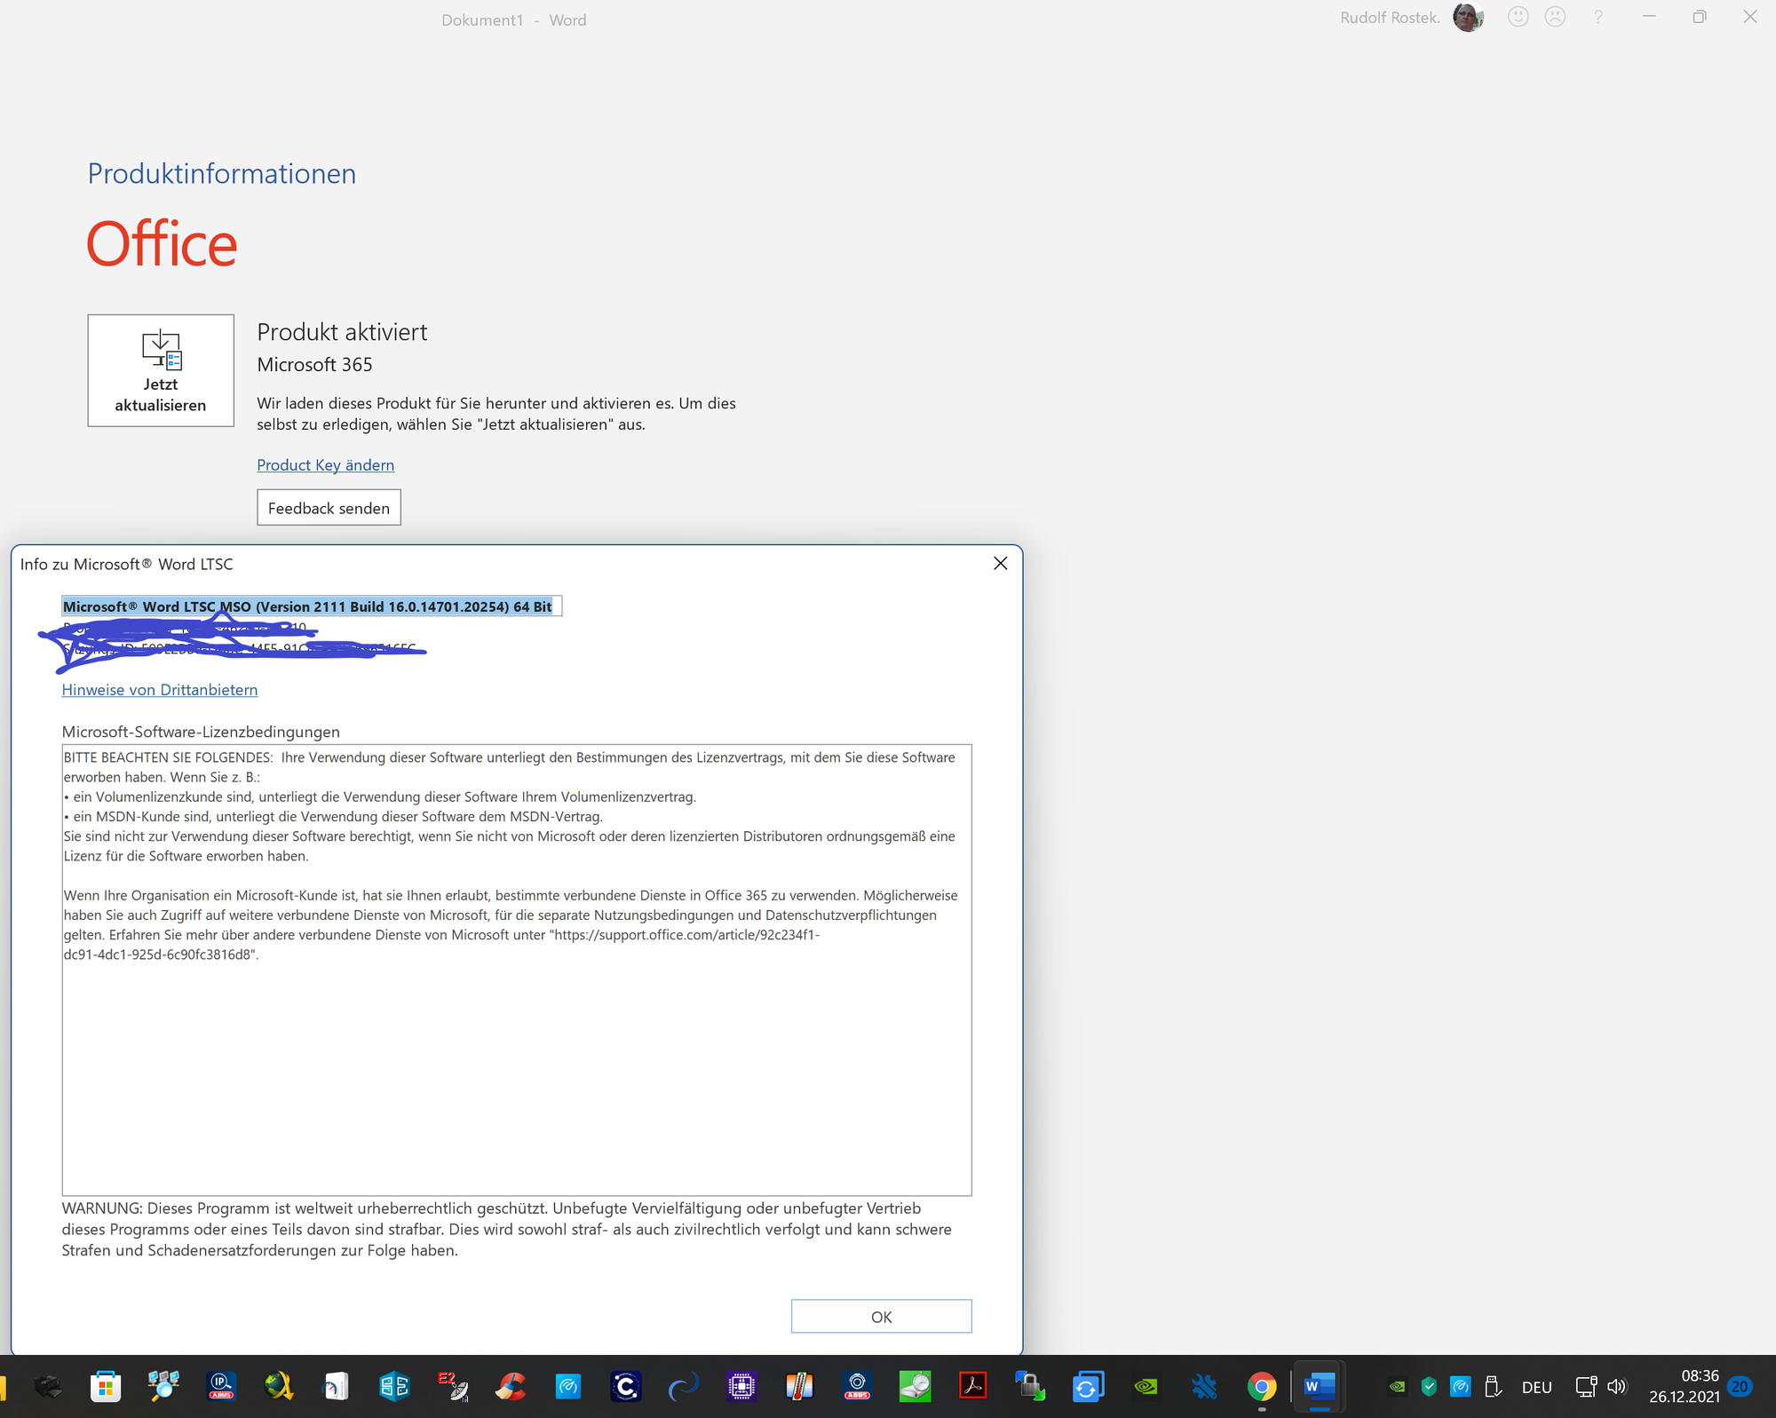
Task: Launch Adobe Acrobat from the taskbar
Action: (973, 1387)
